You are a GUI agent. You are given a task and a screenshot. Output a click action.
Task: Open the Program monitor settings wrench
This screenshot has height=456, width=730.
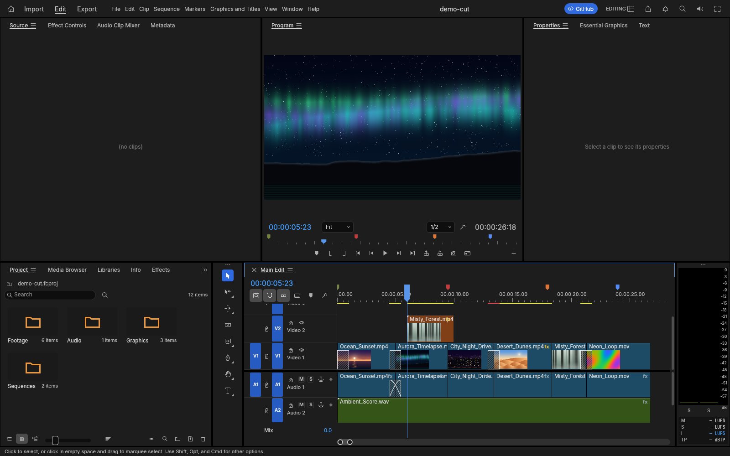coord(463,227)
